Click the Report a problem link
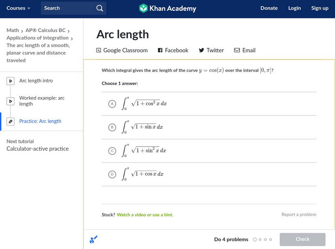The width and height of the screenshot is (335, 249). [x=299, y=215]
